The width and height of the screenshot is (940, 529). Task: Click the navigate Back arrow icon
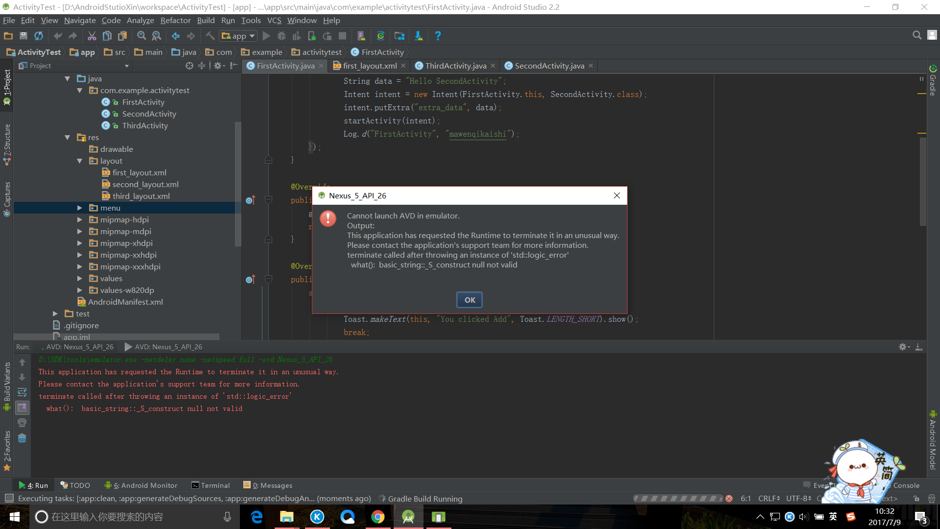tap(176, 36)
